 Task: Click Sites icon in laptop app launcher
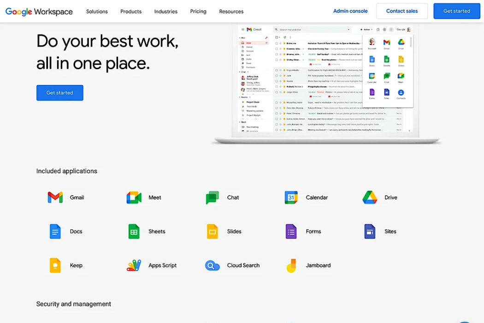click(x=386, y=92)
